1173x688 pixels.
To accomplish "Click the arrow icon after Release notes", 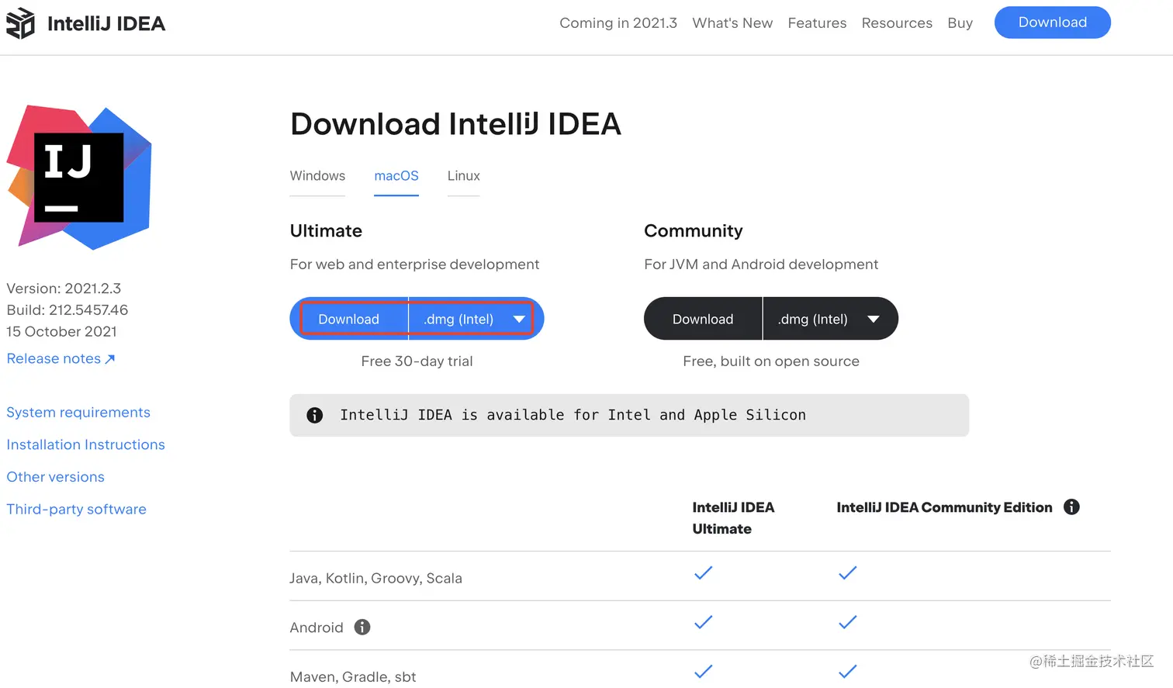I will pyautogui.click(x=110, y=358).
